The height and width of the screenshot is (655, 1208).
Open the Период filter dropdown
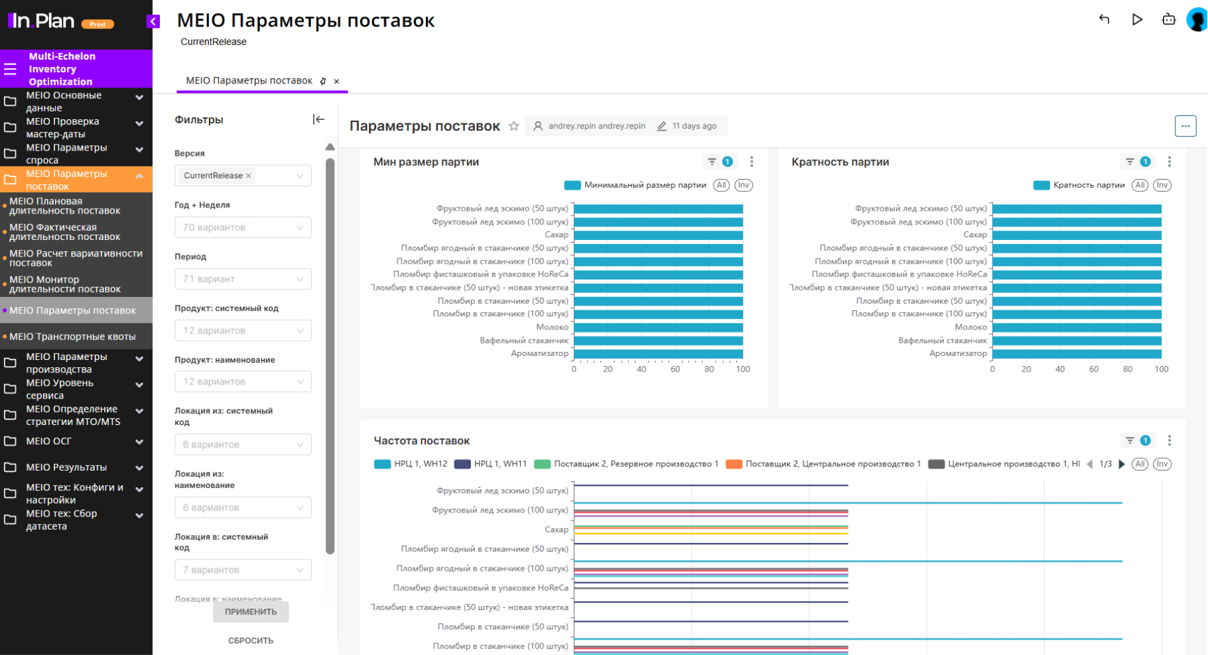243,279
